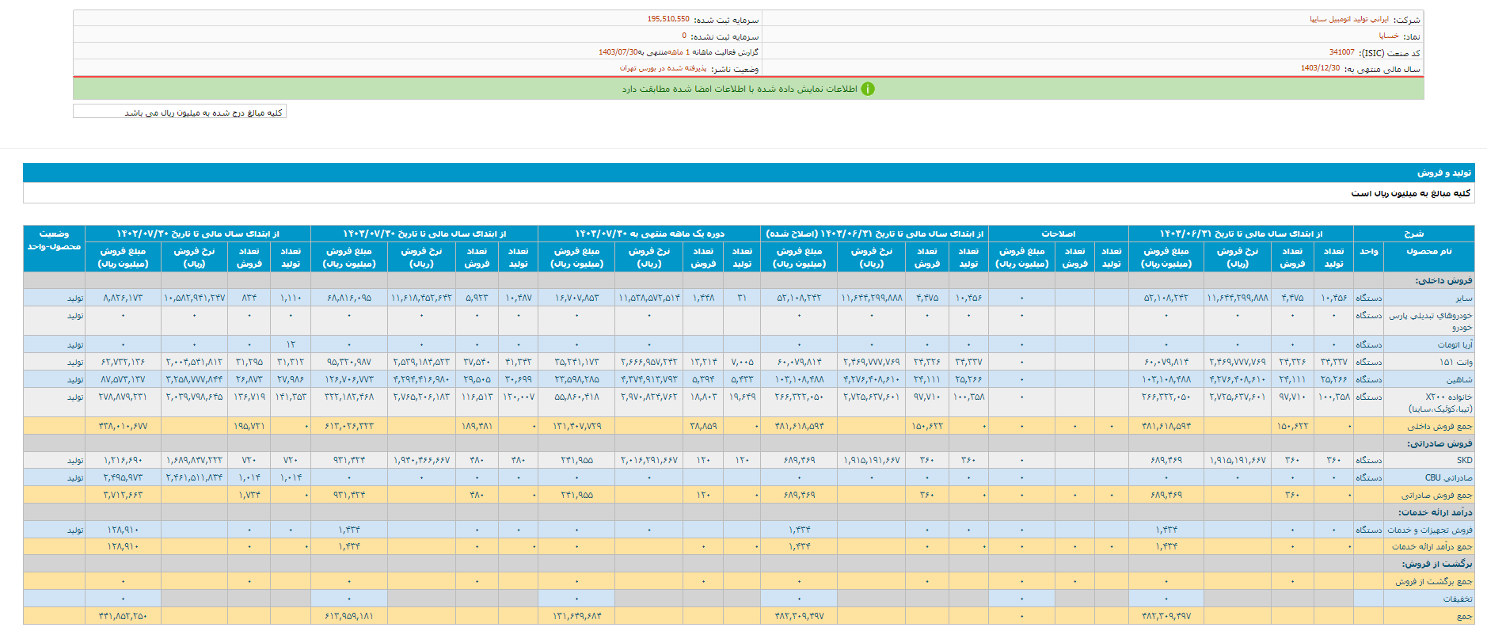Click the stock symbol خساپا
1487x631 pixels.
tap(1388, 36)
